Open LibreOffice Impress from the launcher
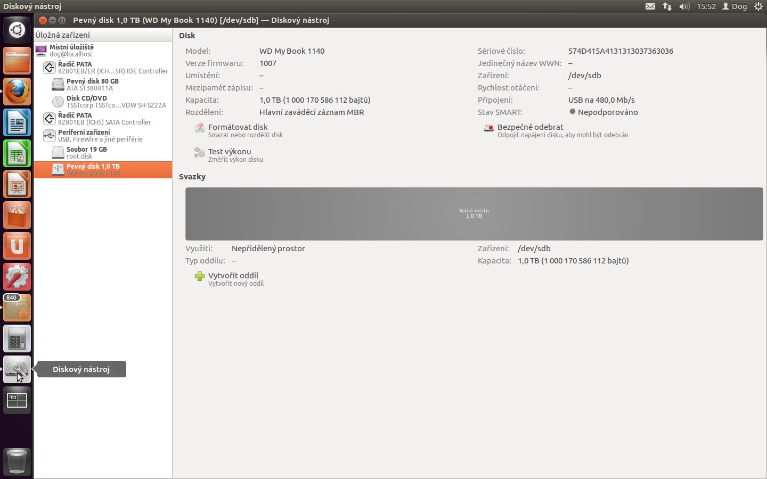Image resolution: width=767 pixels, height=479 pixels. [x=17, y=184]
